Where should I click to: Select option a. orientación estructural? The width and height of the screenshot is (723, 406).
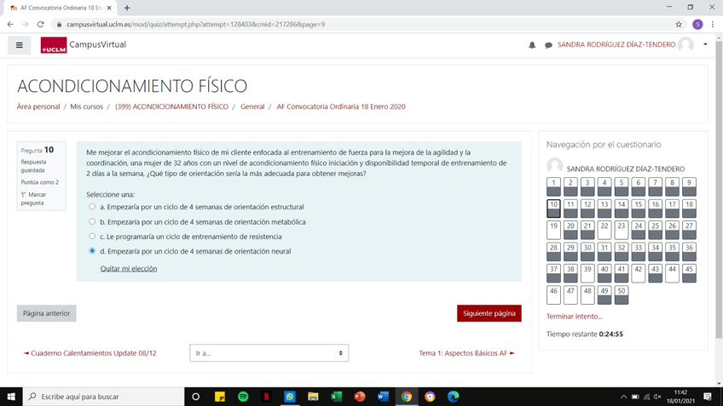(x=92, y=207)
